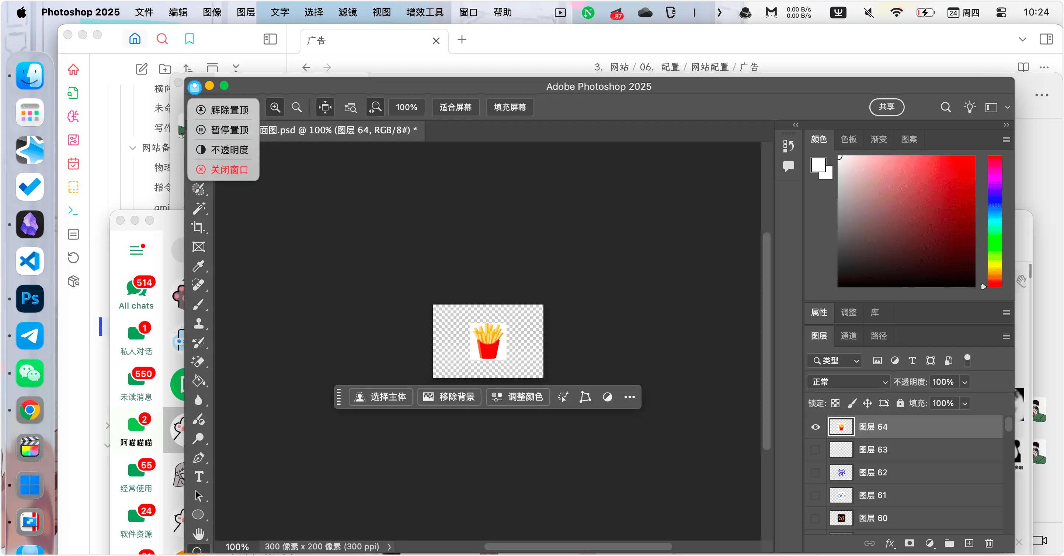Show layer 图层 62 visibility box
Image resolution: width=1064 pixels, height=556 pixels.
816,472
